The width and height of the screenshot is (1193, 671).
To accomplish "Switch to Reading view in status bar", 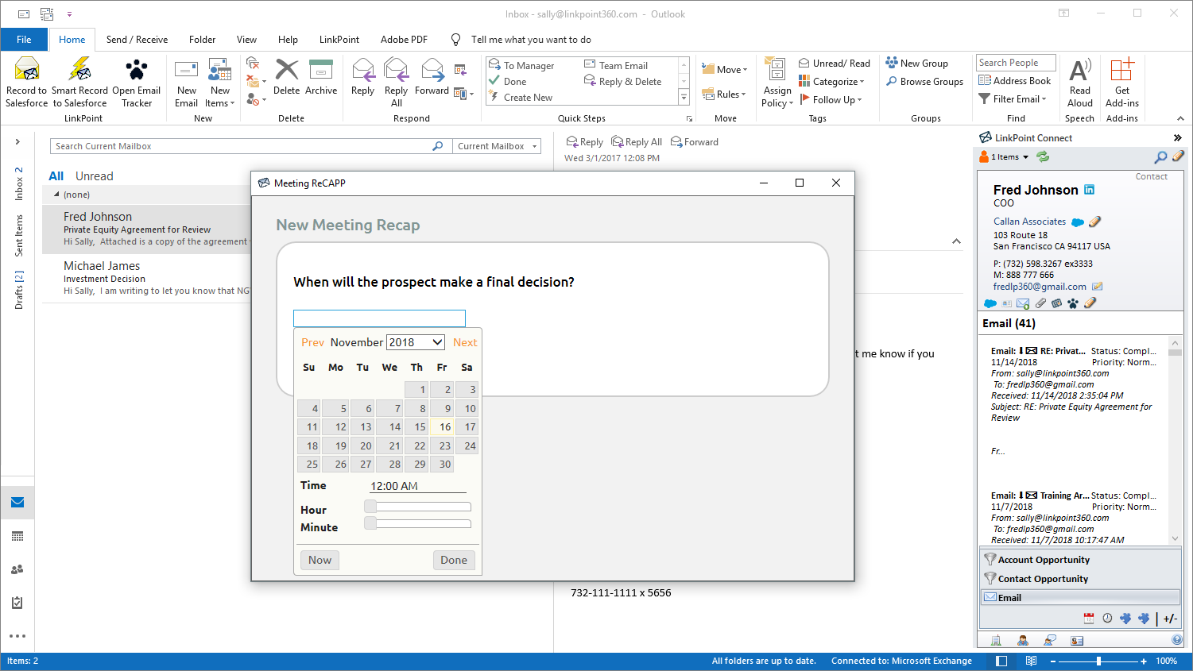I will coord(1031,661).
